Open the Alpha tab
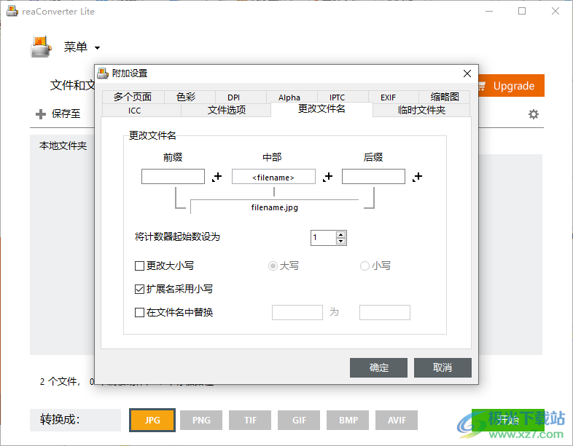This screenshot has width=573, height=446. click(292, 97)
